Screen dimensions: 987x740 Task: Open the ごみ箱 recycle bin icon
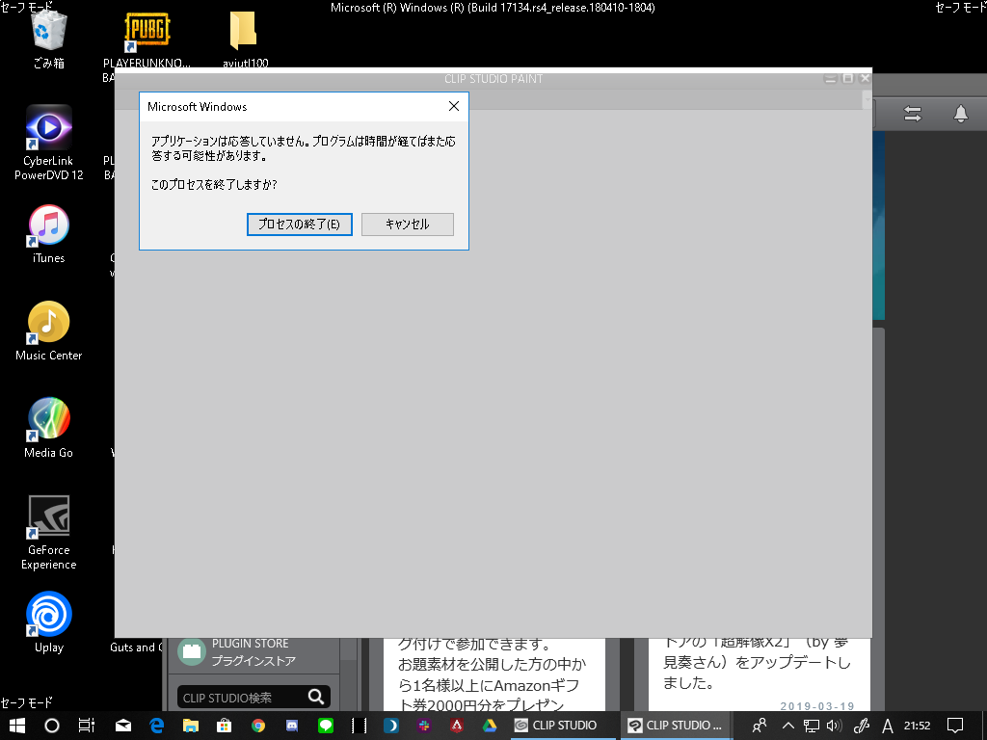pyautogui.click(x=48, y=39)
